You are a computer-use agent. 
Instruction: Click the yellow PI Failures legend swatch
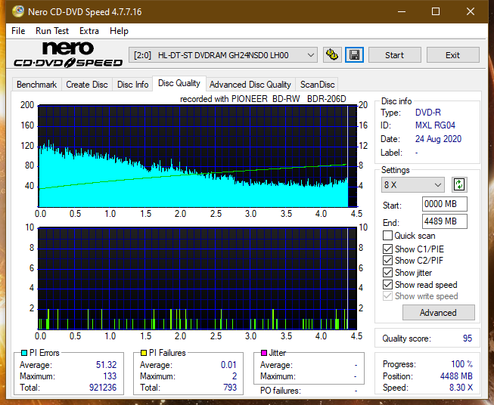(144, 353)
